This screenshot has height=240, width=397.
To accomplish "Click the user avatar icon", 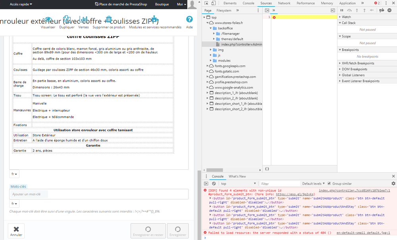I will click(x=192, y=4).
